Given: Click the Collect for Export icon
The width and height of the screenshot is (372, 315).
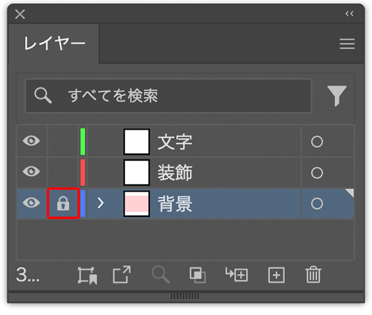Looking at the screenshot, I should click(86, 275).
